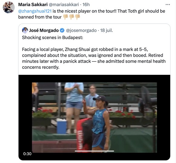The image size is (176, 163).
Task: Click the @zhangshuai121 mention link
Action: [x=35, y=11]
